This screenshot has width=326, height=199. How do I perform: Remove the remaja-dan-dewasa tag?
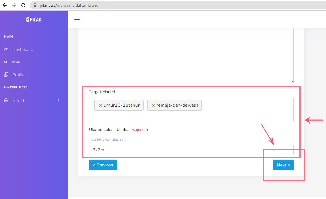point(153,105)
